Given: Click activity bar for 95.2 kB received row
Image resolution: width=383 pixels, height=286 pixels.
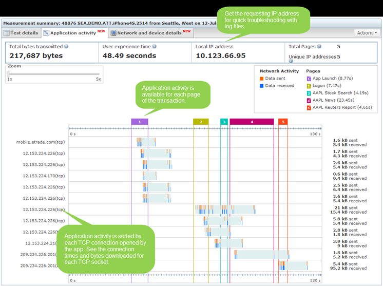Looking at the screenshot, I should click(x=293, y=266).
